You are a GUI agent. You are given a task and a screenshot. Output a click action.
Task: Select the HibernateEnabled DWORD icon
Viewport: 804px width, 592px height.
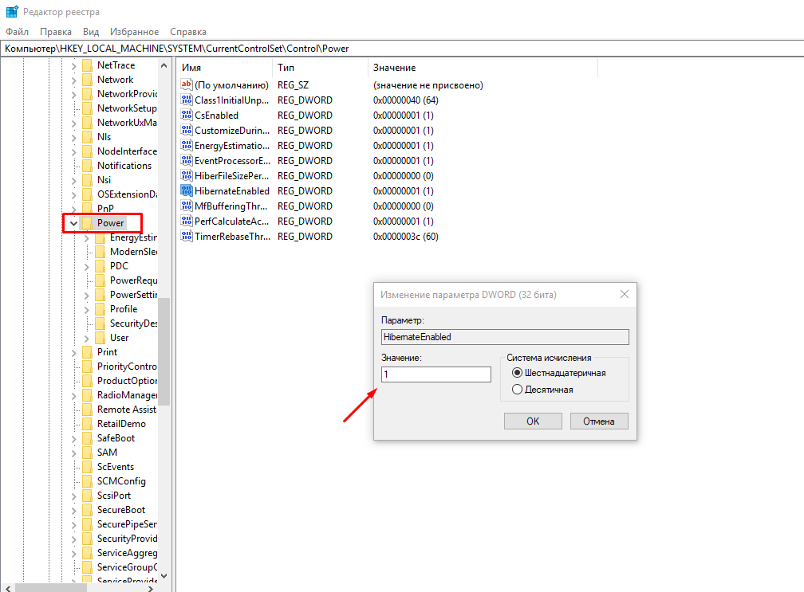click(x=187, y=190)
